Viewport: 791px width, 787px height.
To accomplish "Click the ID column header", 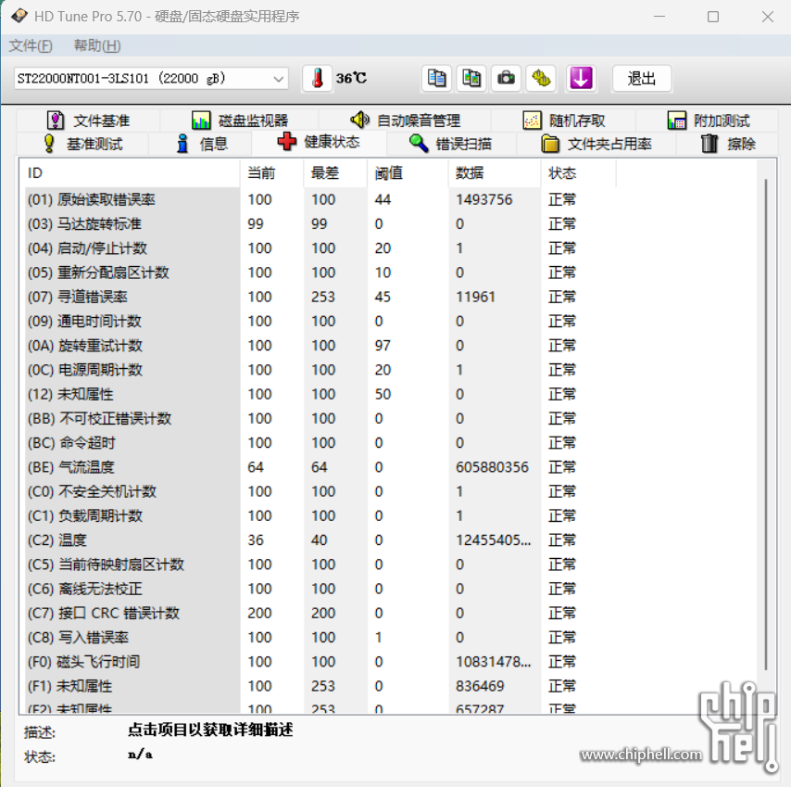I will 131,173.
